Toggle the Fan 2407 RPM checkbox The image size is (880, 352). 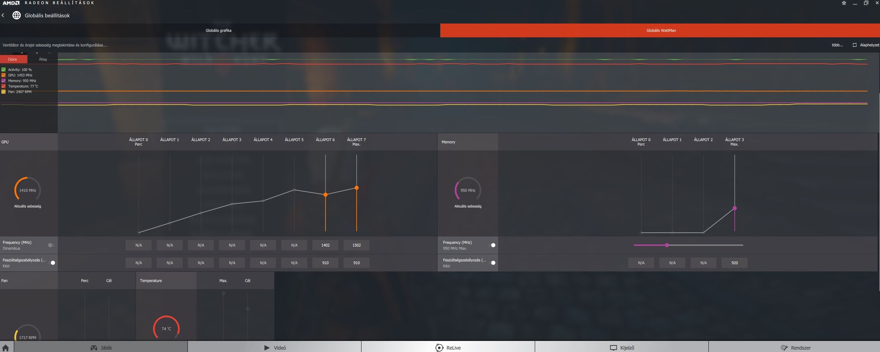pos(4,92)
